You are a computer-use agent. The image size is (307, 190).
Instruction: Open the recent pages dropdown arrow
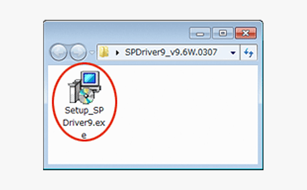[x=92, y=53]
